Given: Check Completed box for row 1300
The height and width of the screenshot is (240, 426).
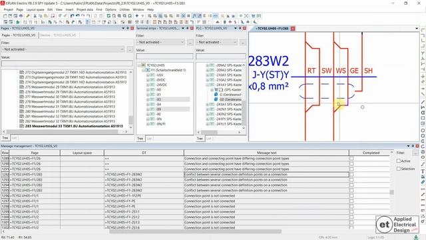Looking at the screenshot, I should pyautogui.click(x=351, y=217).
